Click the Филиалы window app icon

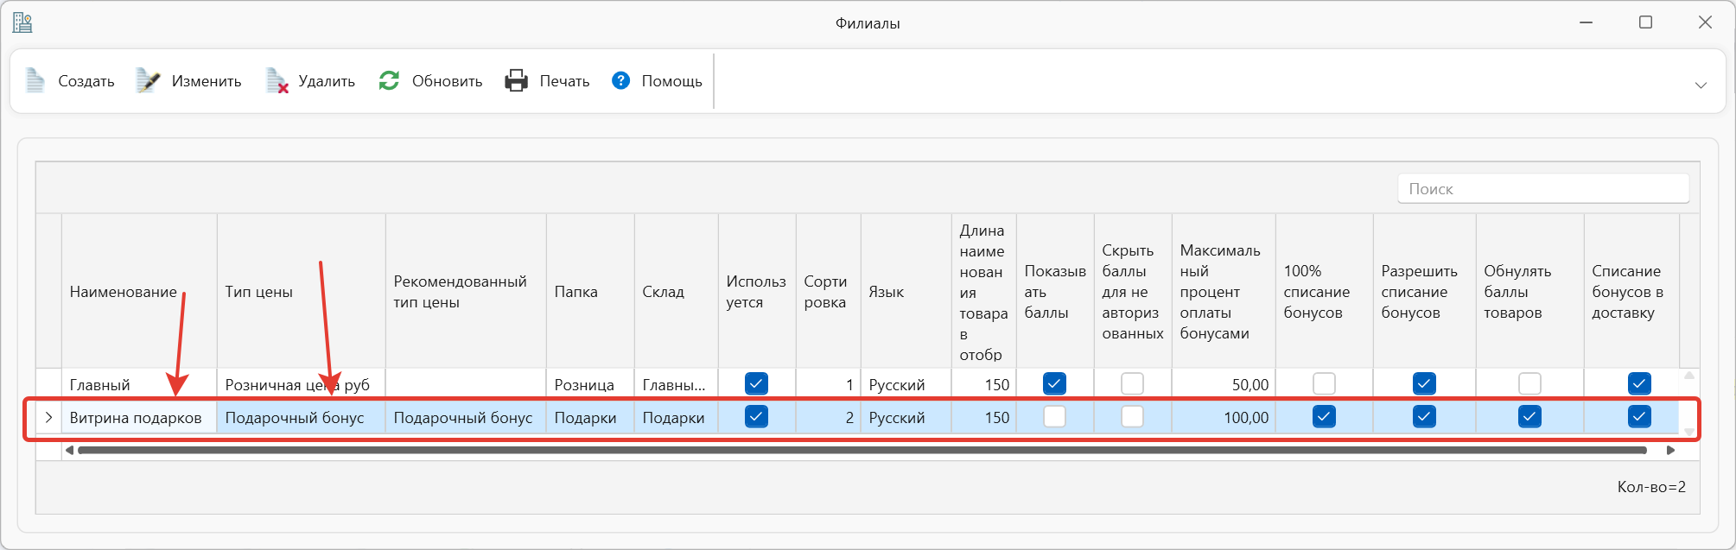pos(22,22)
